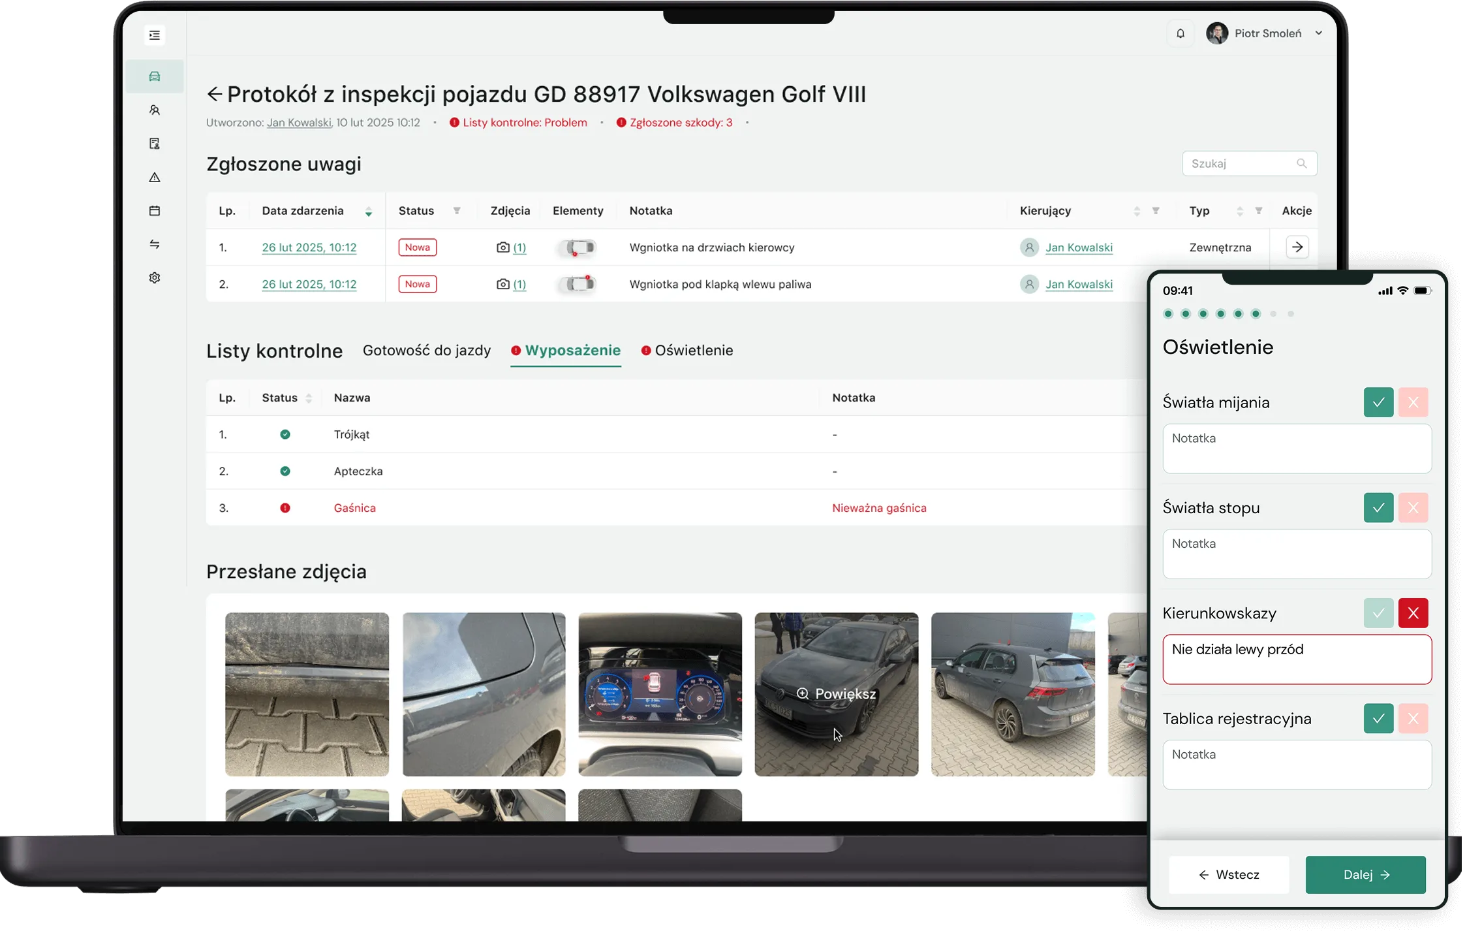Click the Szukaj search field

pos(1249,164)
